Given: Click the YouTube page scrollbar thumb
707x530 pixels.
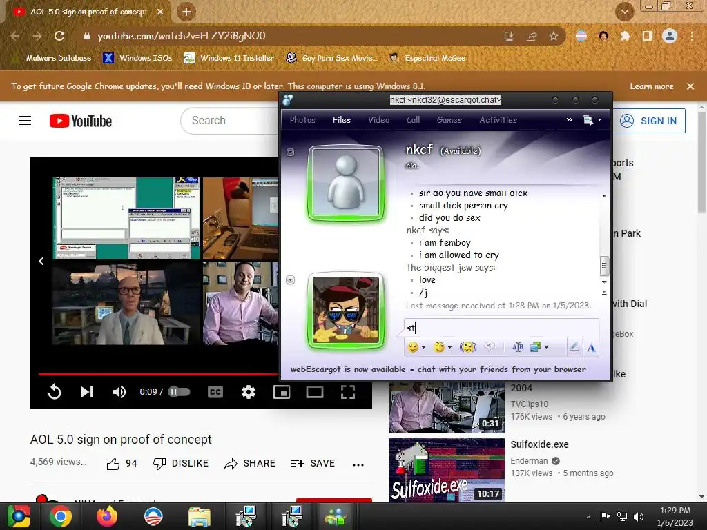Looking at the screenshot, I should pyautogui.click(x=701, y=161).
